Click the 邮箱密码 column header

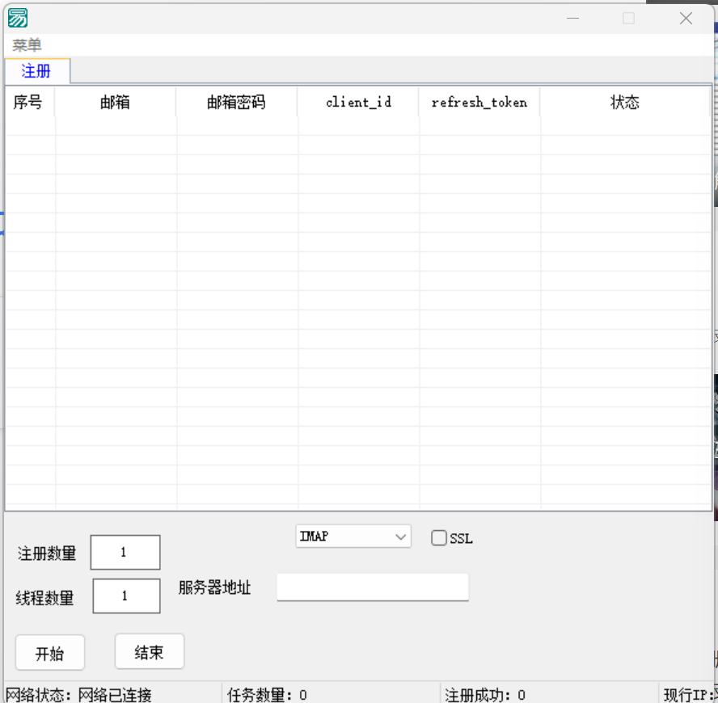[236, 102]
